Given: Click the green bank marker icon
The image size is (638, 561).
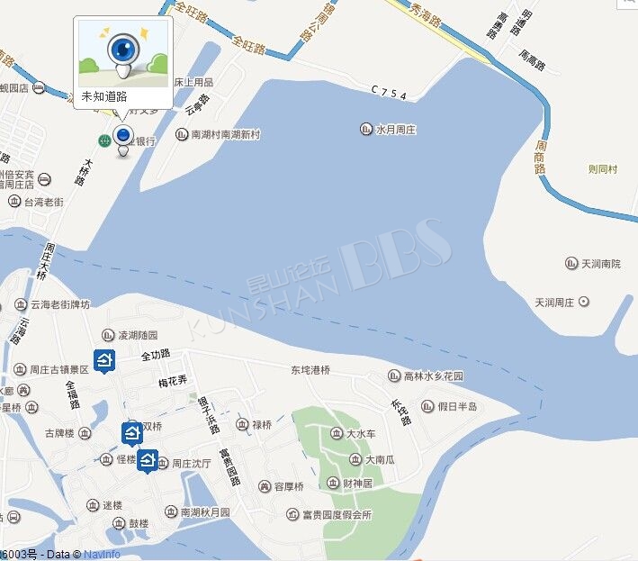Looking at the screenshot, I should coord(105,141).
